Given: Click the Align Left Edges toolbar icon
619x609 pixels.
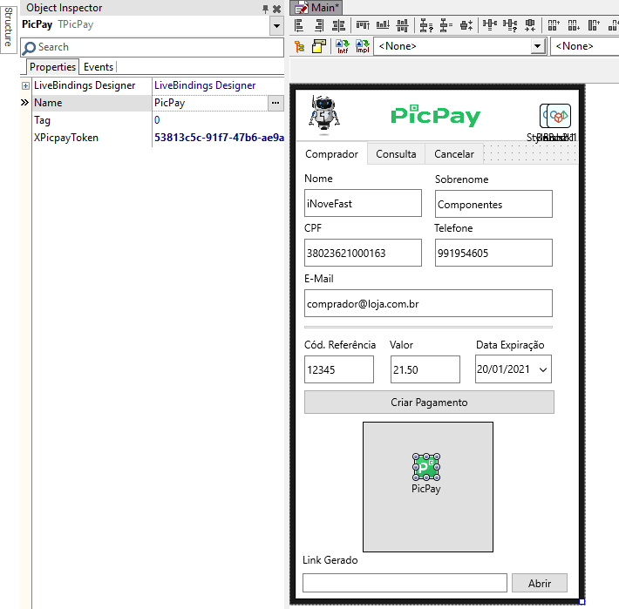Looking at the screenshot, I should click(299, 25).
